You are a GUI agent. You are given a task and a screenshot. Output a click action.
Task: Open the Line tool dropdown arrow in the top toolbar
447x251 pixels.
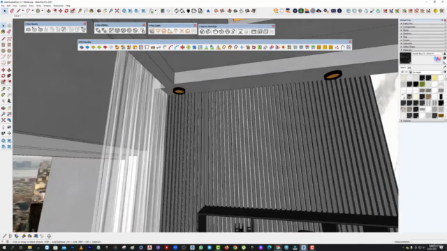point(23,11)
